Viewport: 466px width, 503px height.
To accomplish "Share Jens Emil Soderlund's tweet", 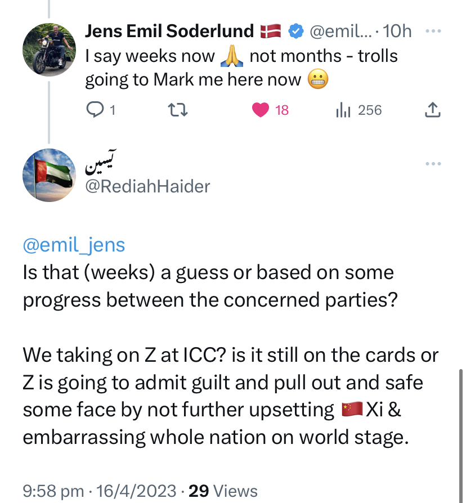I will (x=432, y=110).
